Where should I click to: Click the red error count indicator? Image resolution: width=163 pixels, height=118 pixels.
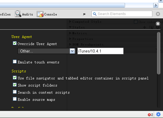tap(151, 115)
